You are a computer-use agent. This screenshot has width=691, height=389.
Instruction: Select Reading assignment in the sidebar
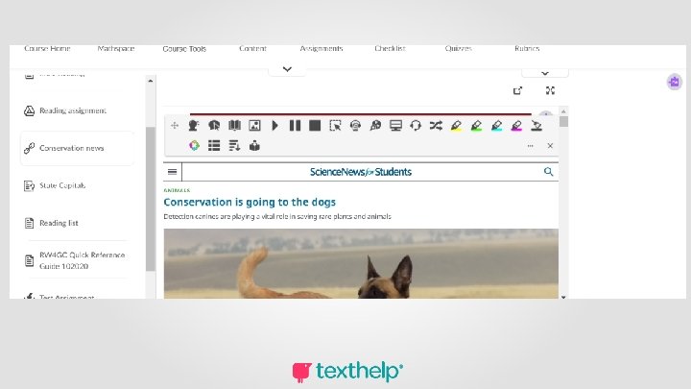click(x=73, y=110)
